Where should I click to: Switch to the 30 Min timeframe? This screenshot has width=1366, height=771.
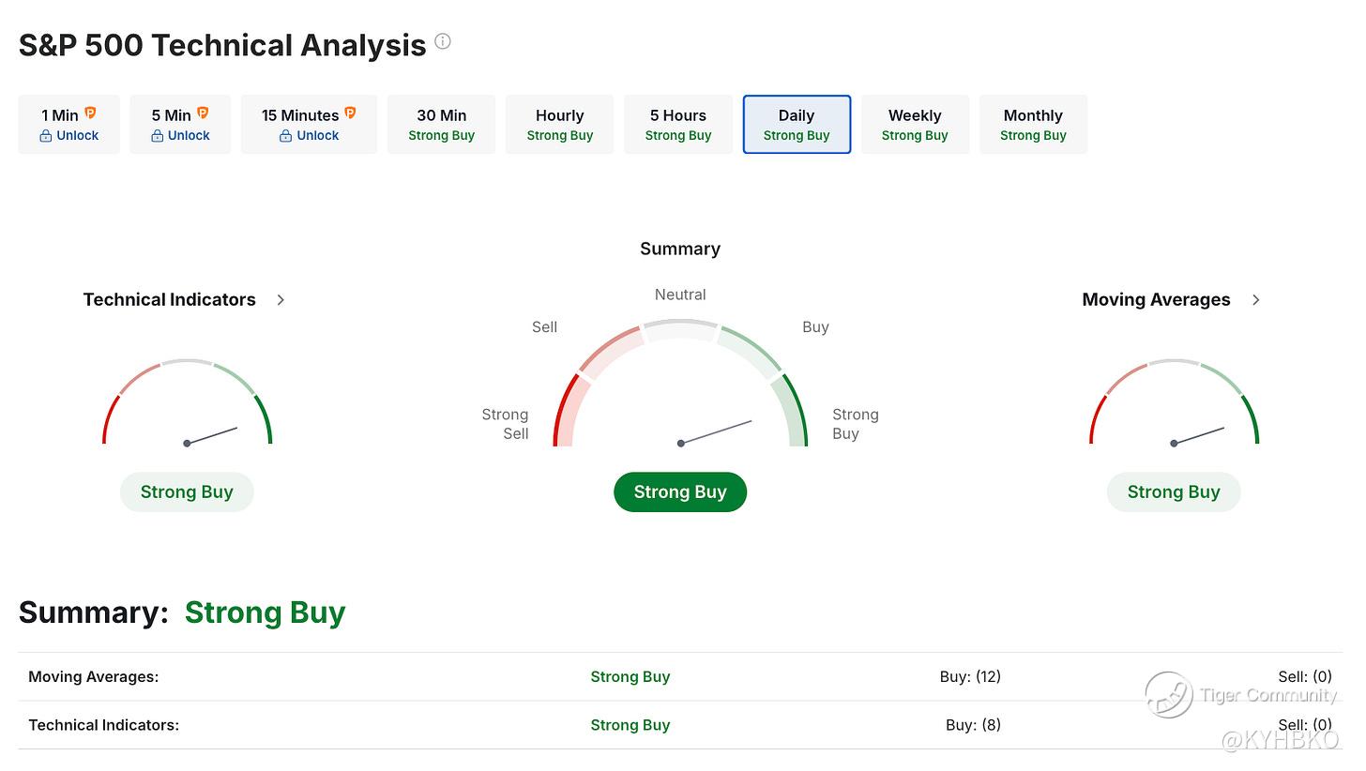441,124
